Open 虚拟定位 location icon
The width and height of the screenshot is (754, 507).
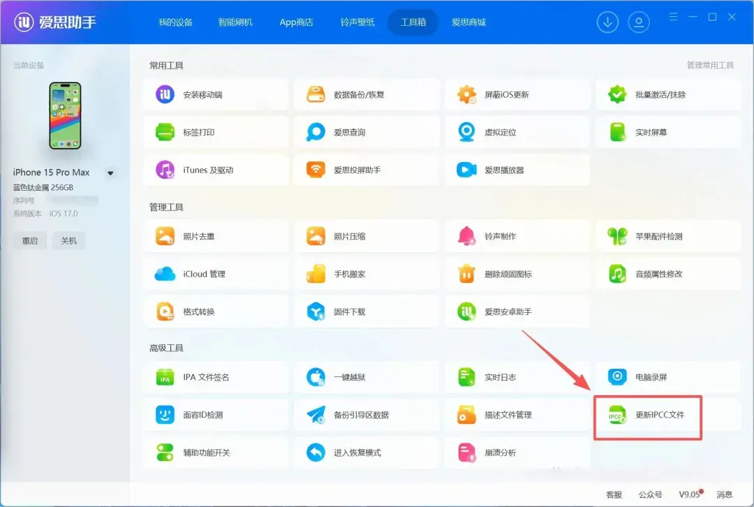tap(467, 132)
